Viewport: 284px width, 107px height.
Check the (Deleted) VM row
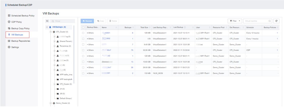pyautogui.click(x=83, y=62)
